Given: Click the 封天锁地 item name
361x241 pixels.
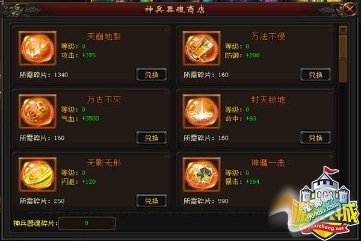Looking at the screenshot, I should tap(268, 99).
